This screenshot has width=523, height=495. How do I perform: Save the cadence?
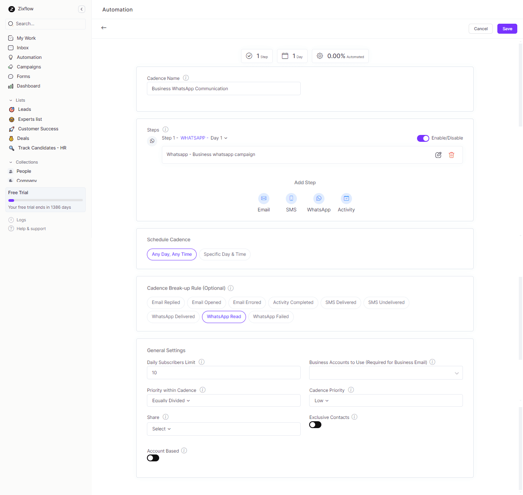click(x=507, y=29)
